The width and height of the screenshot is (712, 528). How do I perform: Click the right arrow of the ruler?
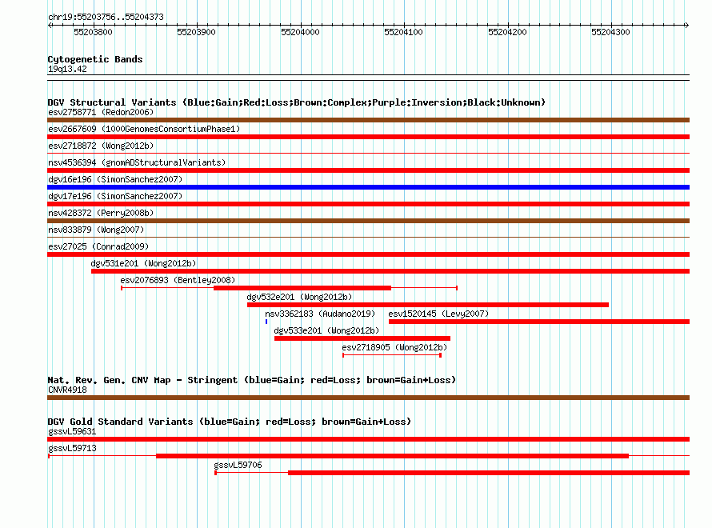point(686,26)
